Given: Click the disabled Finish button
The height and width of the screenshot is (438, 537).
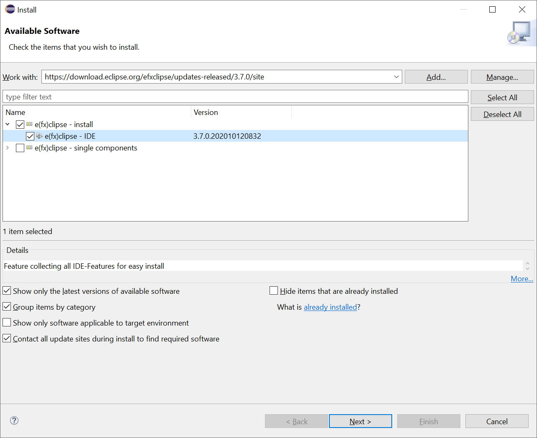Looking at the screenshot, I should (429, 421).
